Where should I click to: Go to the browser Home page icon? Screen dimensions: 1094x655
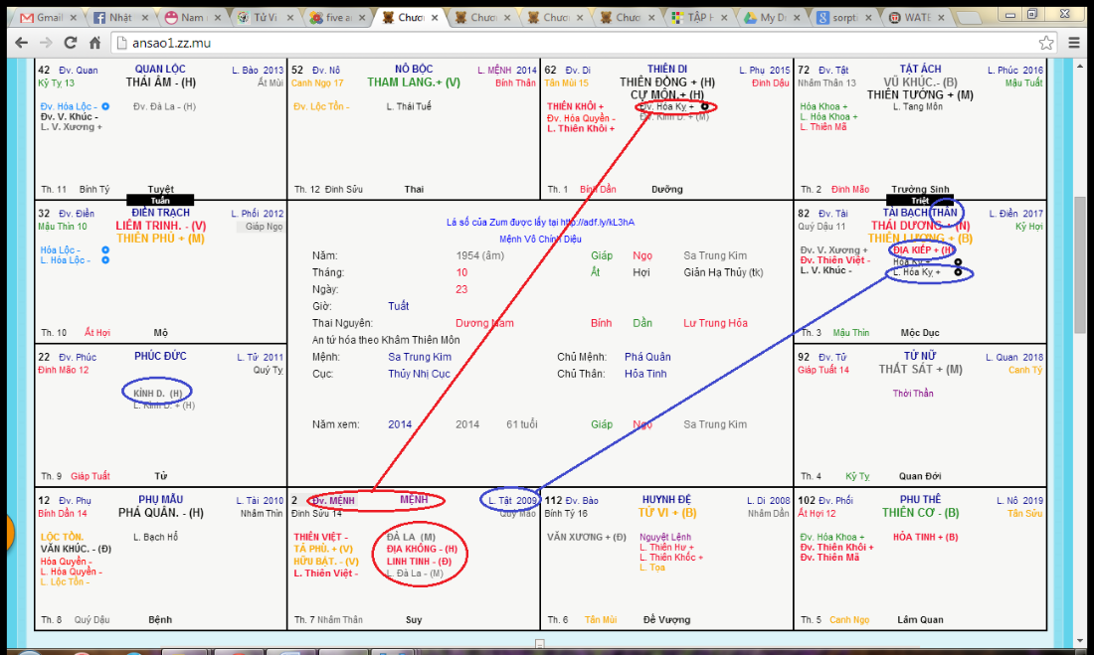click(x=95, y=43)
